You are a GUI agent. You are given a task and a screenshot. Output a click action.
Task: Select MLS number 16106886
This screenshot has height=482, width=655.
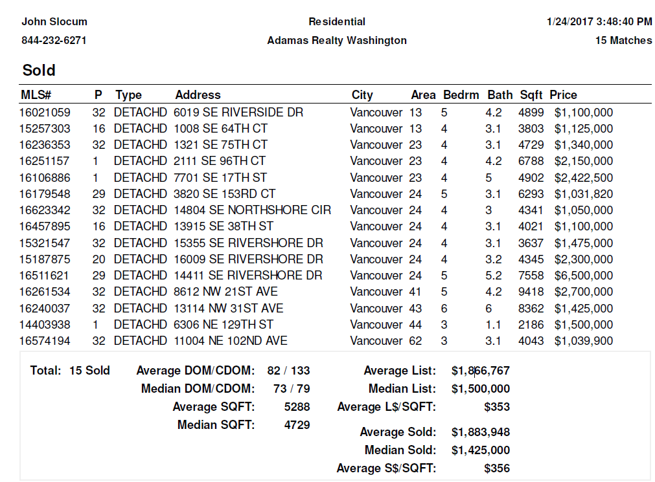pos(45,178)
